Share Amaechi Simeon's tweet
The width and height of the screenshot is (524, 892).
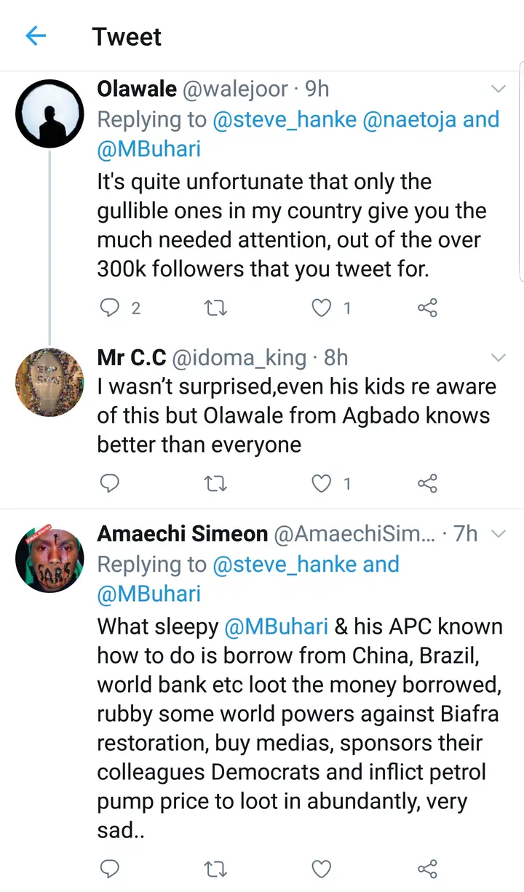click(x=427, y=868)
